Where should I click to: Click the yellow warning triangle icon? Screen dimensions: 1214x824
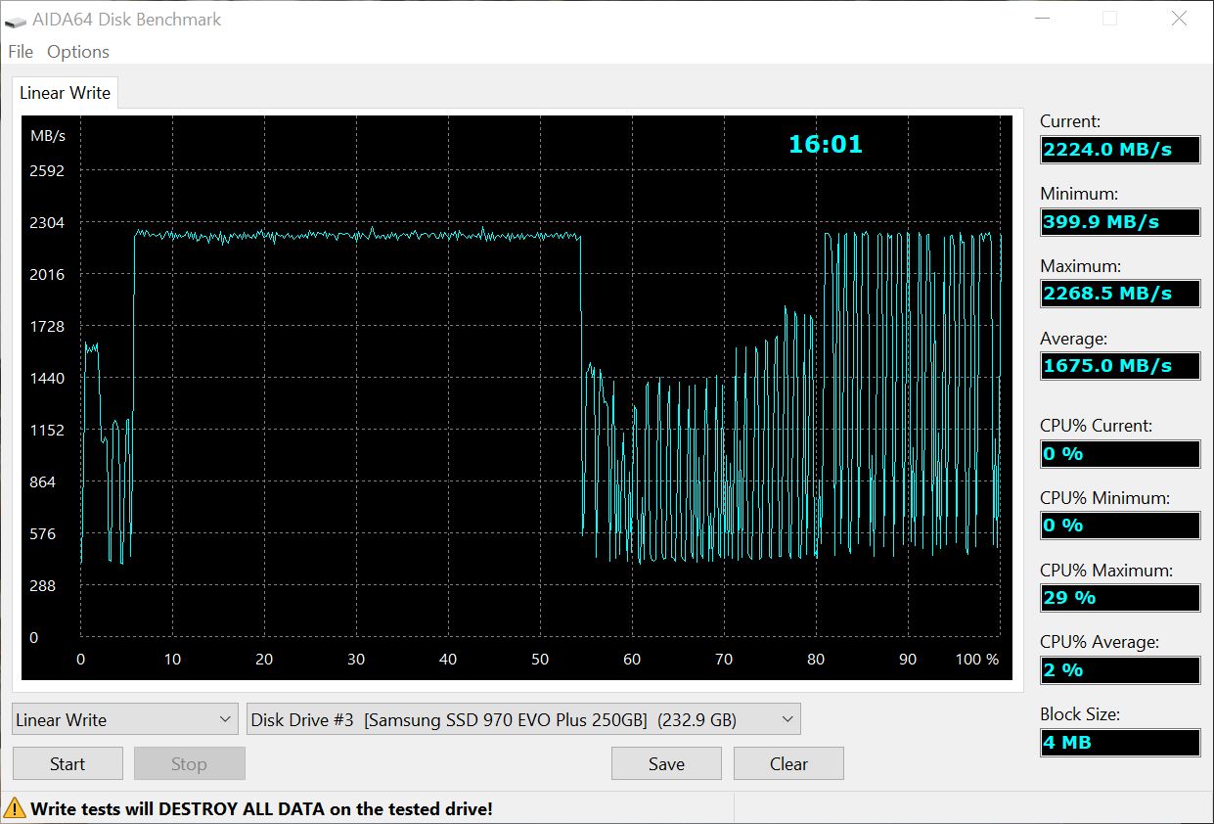(16, 808)
